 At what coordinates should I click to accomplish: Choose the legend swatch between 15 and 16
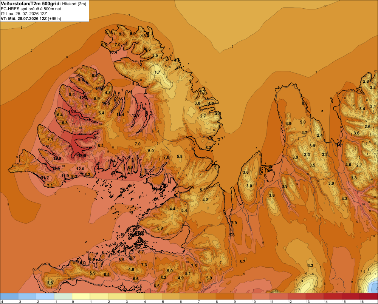(351, 296)
